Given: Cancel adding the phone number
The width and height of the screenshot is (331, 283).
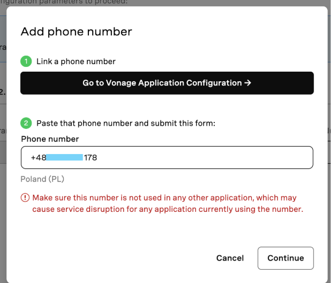Looking at the screenshot, I should pyautogui.click(x=230, y=258).
